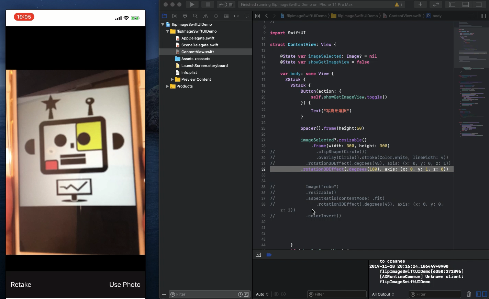Screen dimensions: 489x299
Task: Open the flipImageSwiftUIDemo folder in jump bar
Action: click(354, 16)
